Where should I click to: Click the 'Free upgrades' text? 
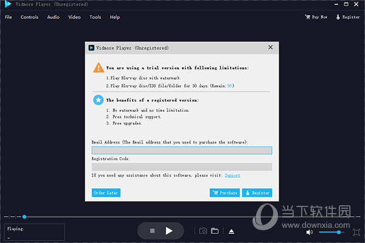pos(127,123)
